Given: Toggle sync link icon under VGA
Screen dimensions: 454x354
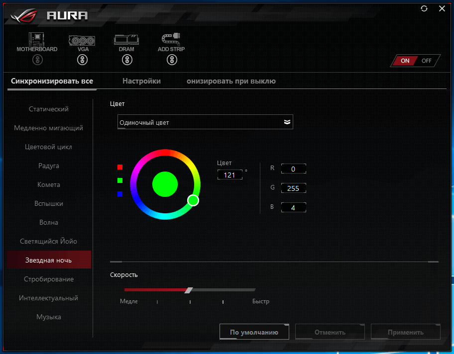Looking at the screenshot, I should click(83, 60).
